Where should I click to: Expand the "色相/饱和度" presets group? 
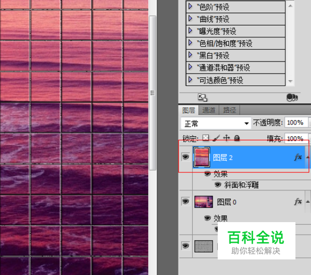[x=190, y=43]
